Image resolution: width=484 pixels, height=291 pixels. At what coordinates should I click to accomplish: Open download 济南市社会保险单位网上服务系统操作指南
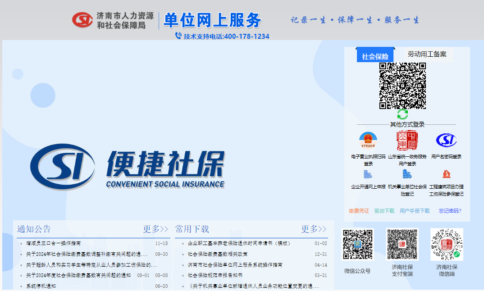point(235,265)
